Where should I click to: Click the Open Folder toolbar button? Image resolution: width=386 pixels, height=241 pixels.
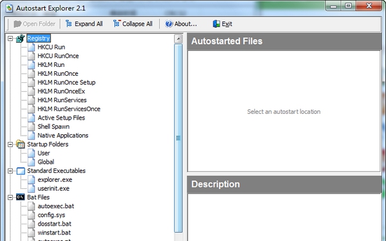(x=35, y=24)
